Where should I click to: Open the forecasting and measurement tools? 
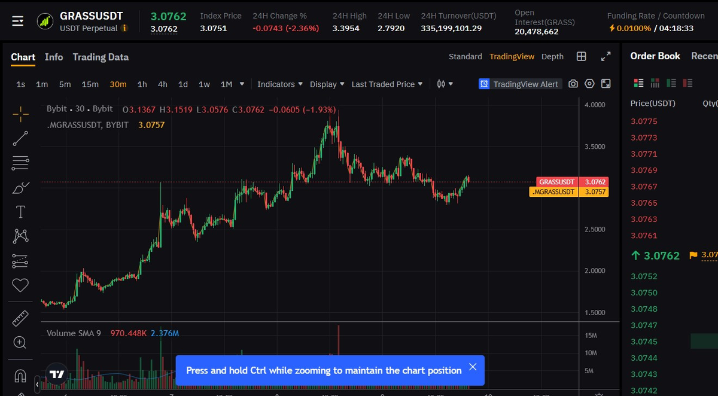point(20,261)
